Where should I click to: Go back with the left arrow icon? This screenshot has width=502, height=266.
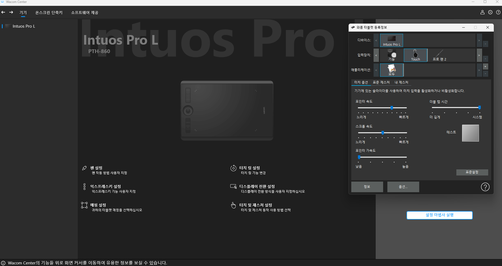point(3,12)
